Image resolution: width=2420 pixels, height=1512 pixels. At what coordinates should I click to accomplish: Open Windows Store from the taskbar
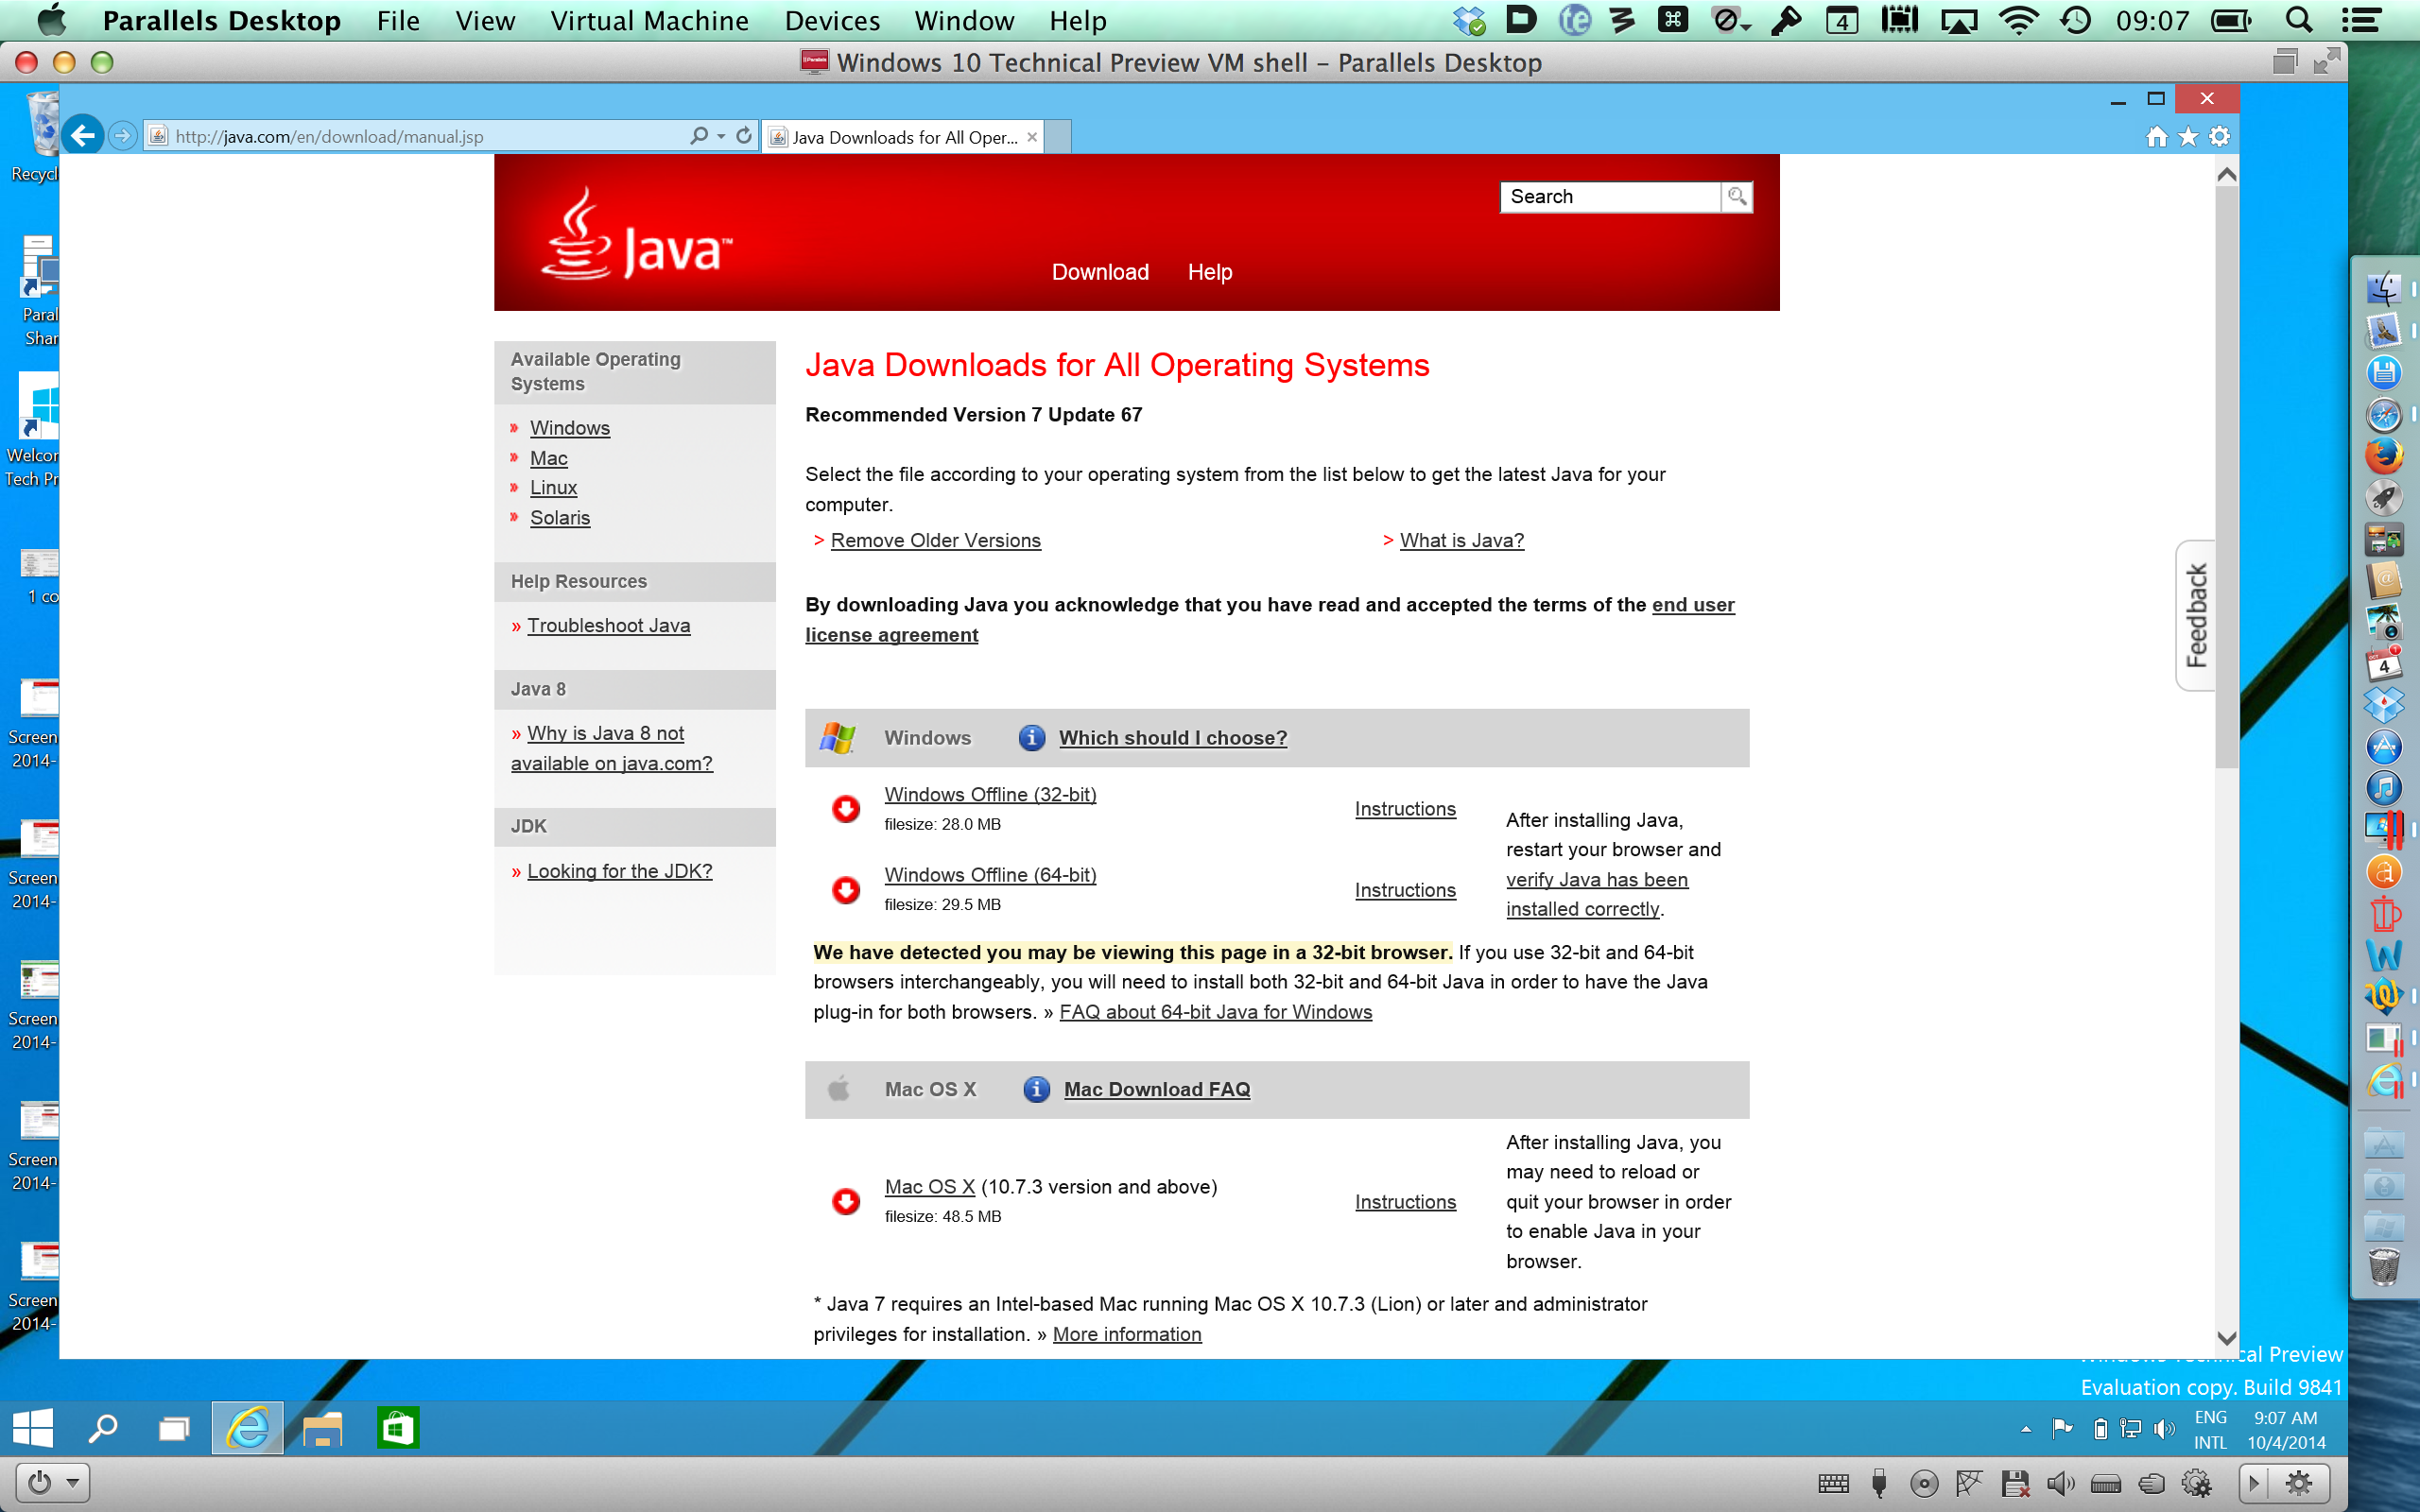click(x=398, y=1428)
